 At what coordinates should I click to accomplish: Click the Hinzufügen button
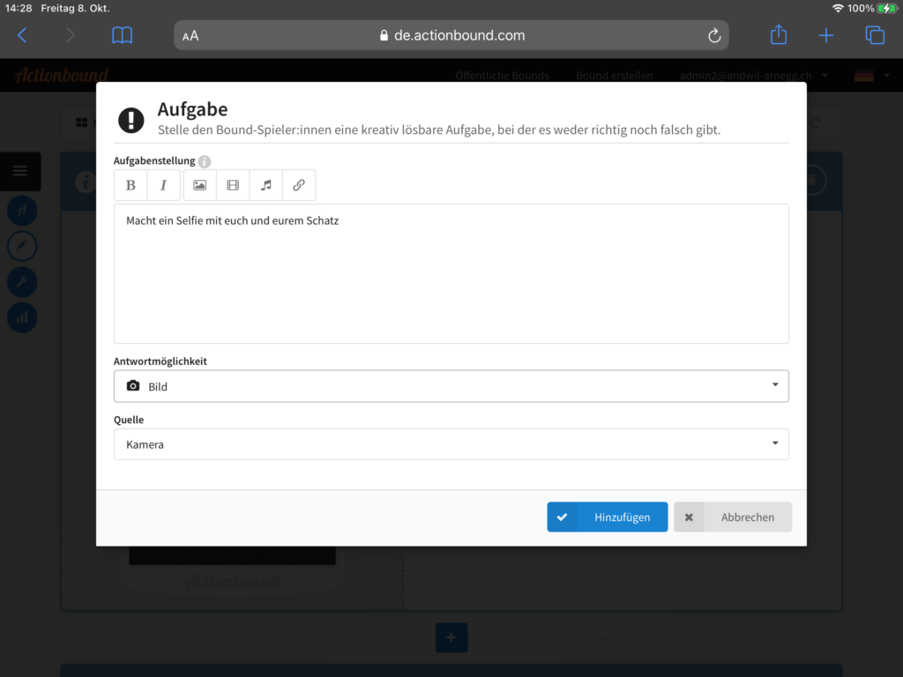tap(607, 517)
